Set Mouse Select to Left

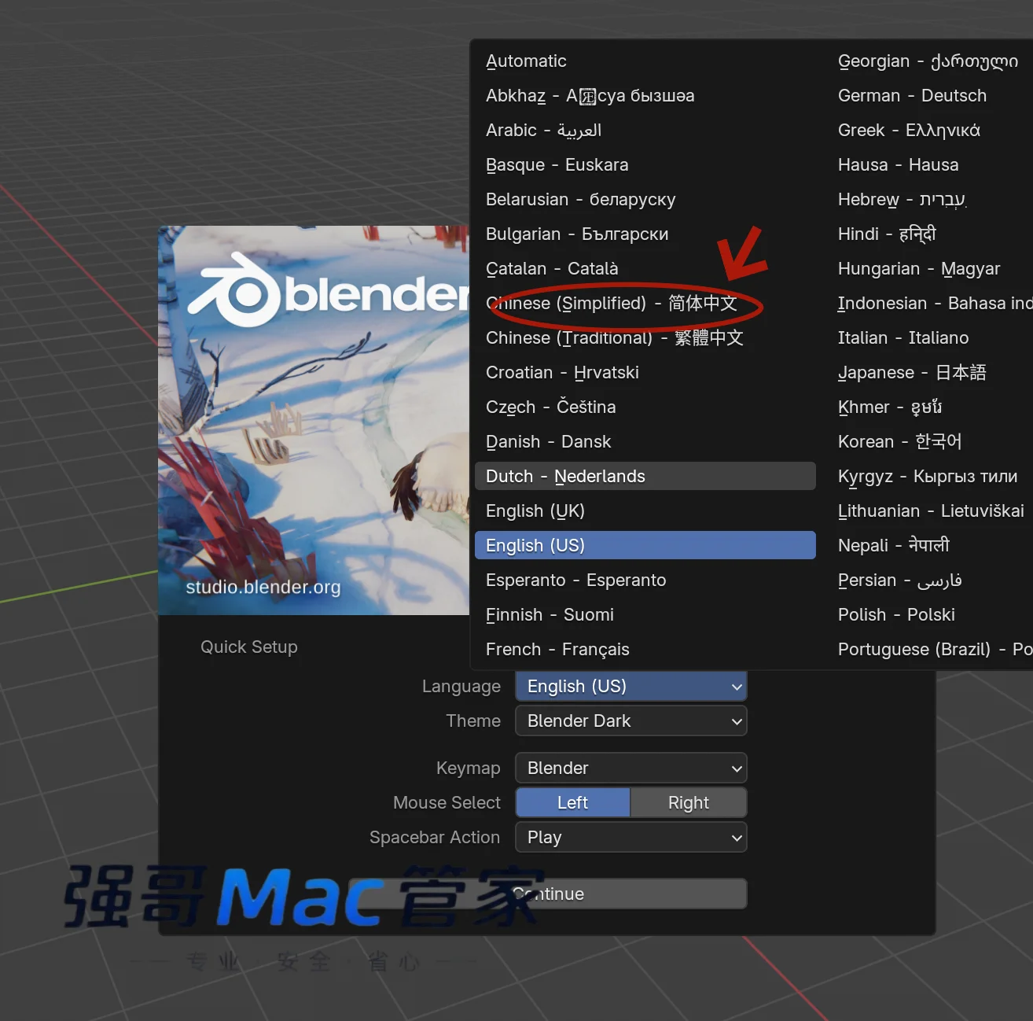click(572, 802)
